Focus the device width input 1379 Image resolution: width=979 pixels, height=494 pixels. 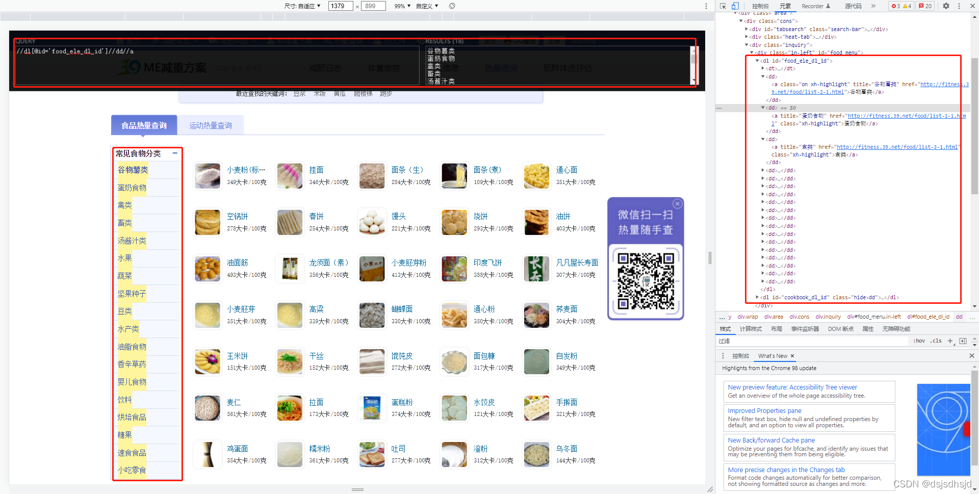tap(341, 6)
